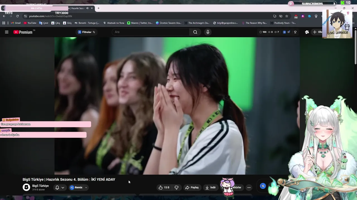357x200 pixels.
Task: Click the Paylaş share button
Action: point(192,187)
